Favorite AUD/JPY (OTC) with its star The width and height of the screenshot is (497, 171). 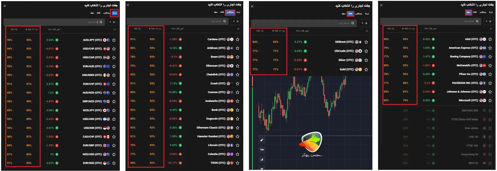(x=114, y=40)
